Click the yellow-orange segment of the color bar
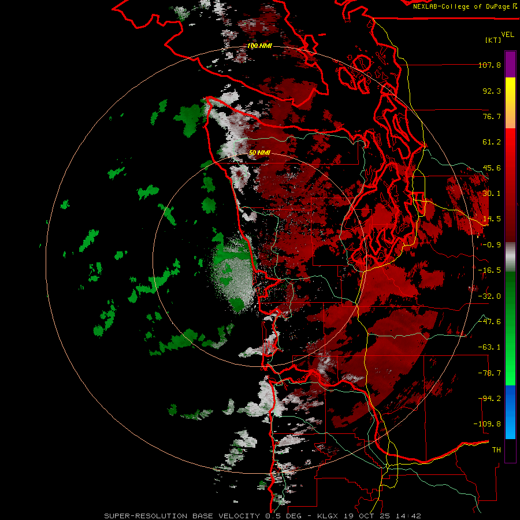Screen dimensions: 520x520 (x=510, y=103)
